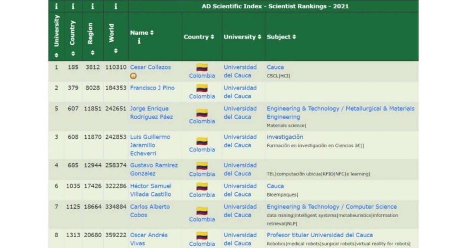The image size is (466, 248).
Task: Click the info icon above Region rank column
Action: [x=92, y=6]
